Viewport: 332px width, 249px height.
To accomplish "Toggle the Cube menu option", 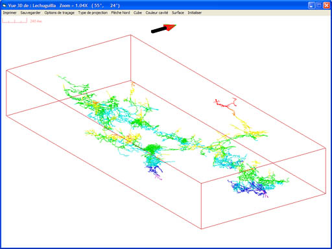I will tap(137, 13).
